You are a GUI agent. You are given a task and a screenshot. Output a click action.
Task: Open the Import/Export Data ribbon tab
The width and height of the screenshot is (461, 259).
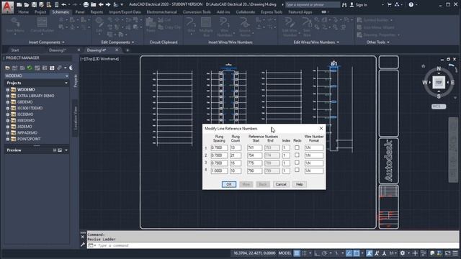point(125,12)
